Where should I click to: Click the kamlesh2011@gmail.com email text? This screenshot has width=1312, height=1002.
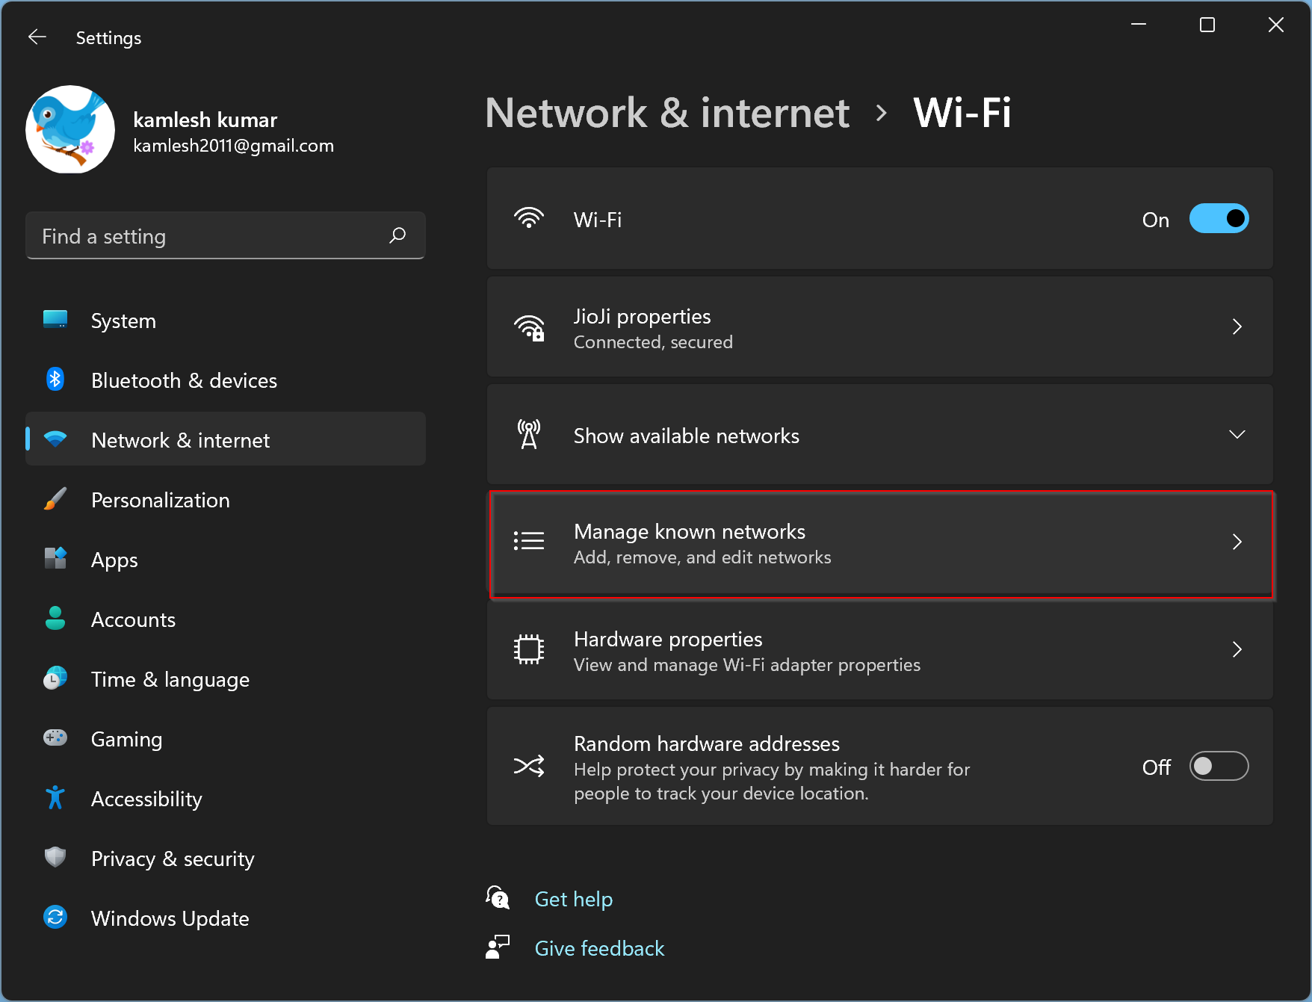pyautogui.click(x=233, y=146)
